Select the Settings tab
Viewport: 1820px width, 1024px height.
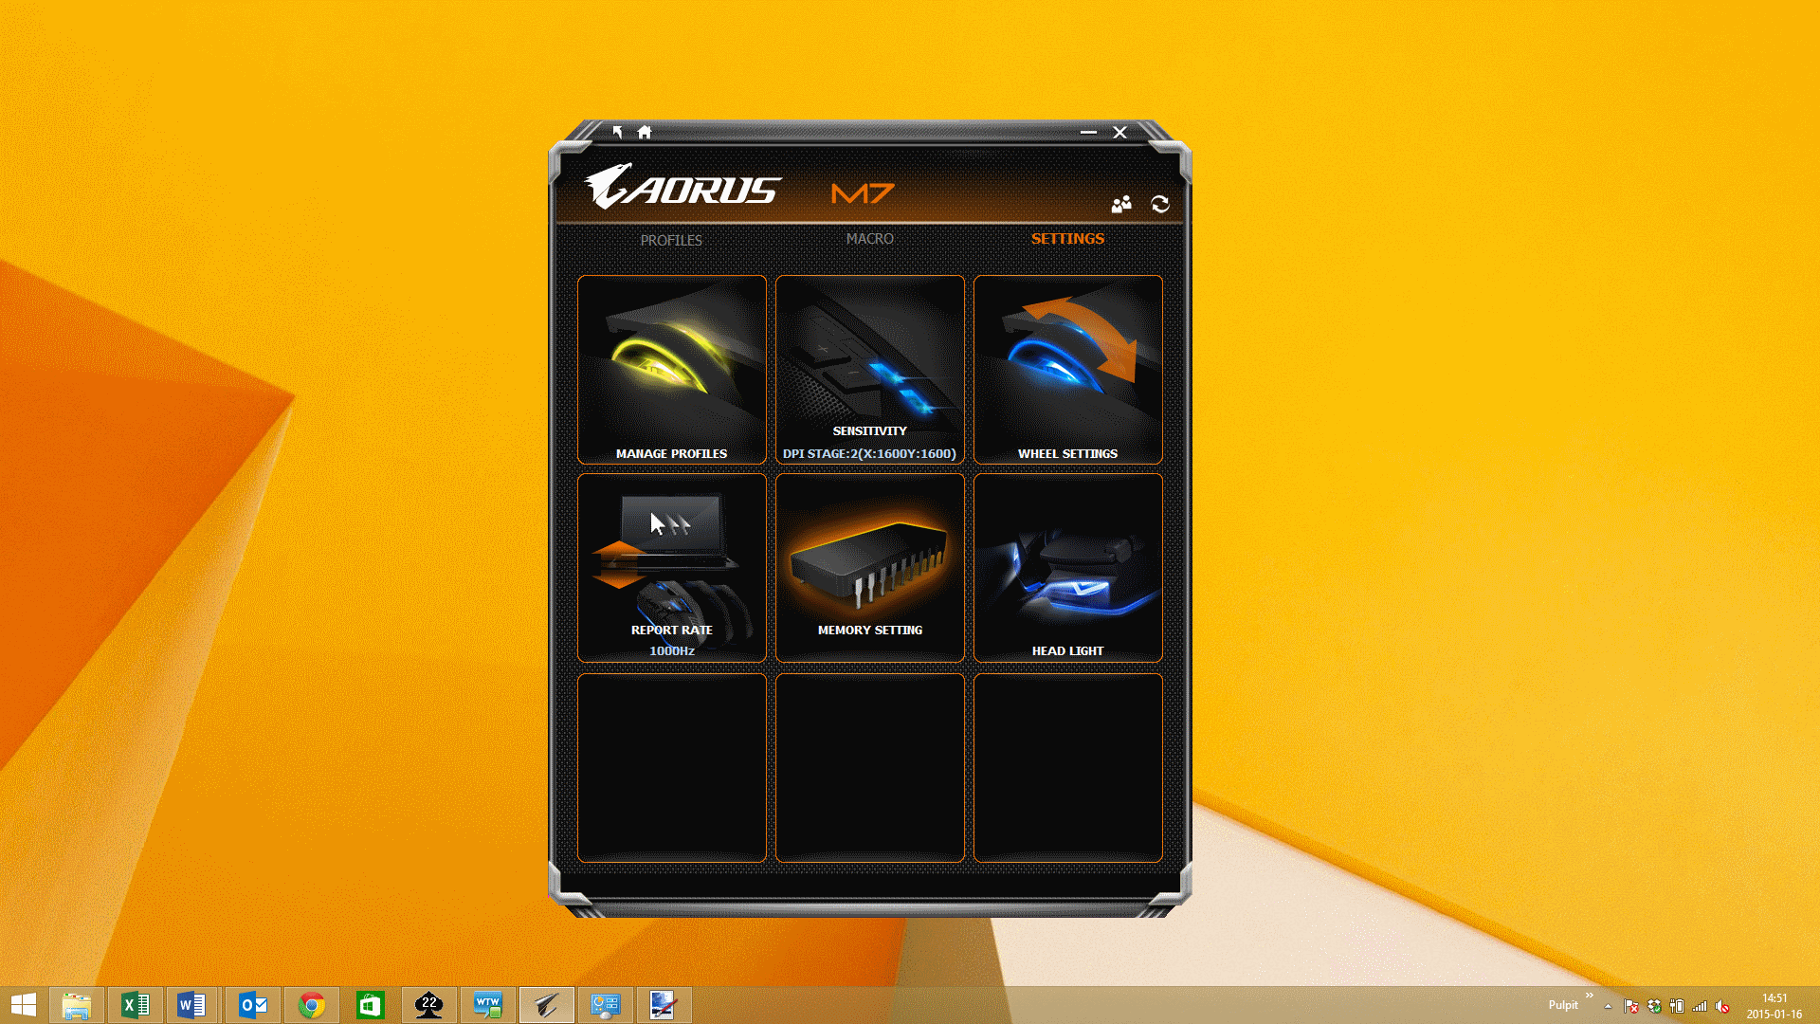pyautogui.click(x=1067, y=239)
